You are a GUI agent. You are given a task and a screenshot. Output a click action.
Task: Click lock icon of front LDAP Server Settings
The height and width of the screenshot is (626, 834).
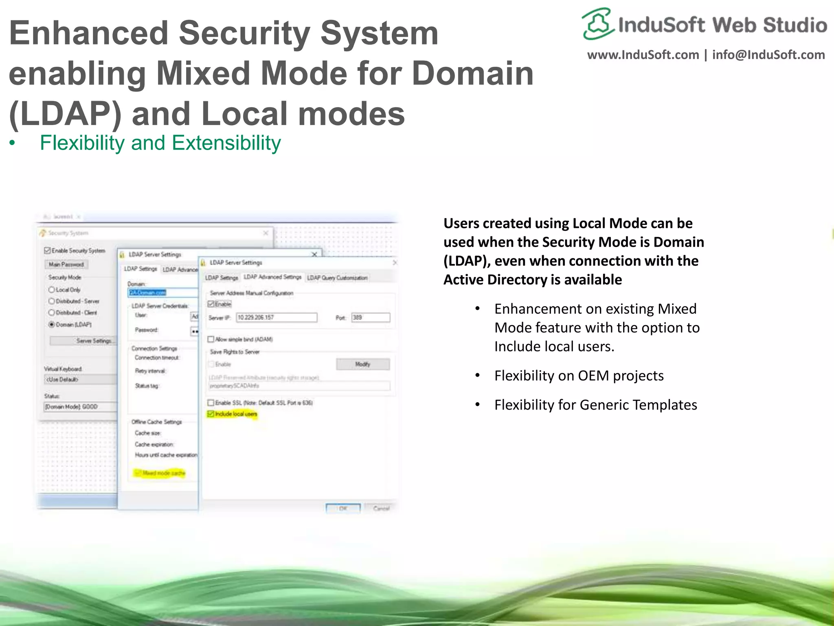coord(203,263)
